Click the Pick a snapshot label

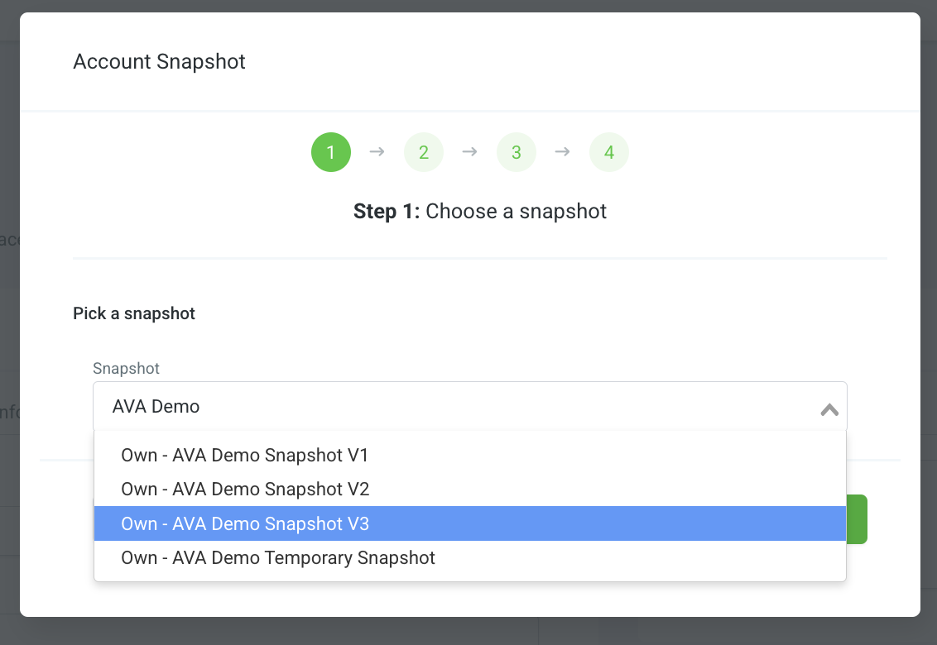coord(134,313)
